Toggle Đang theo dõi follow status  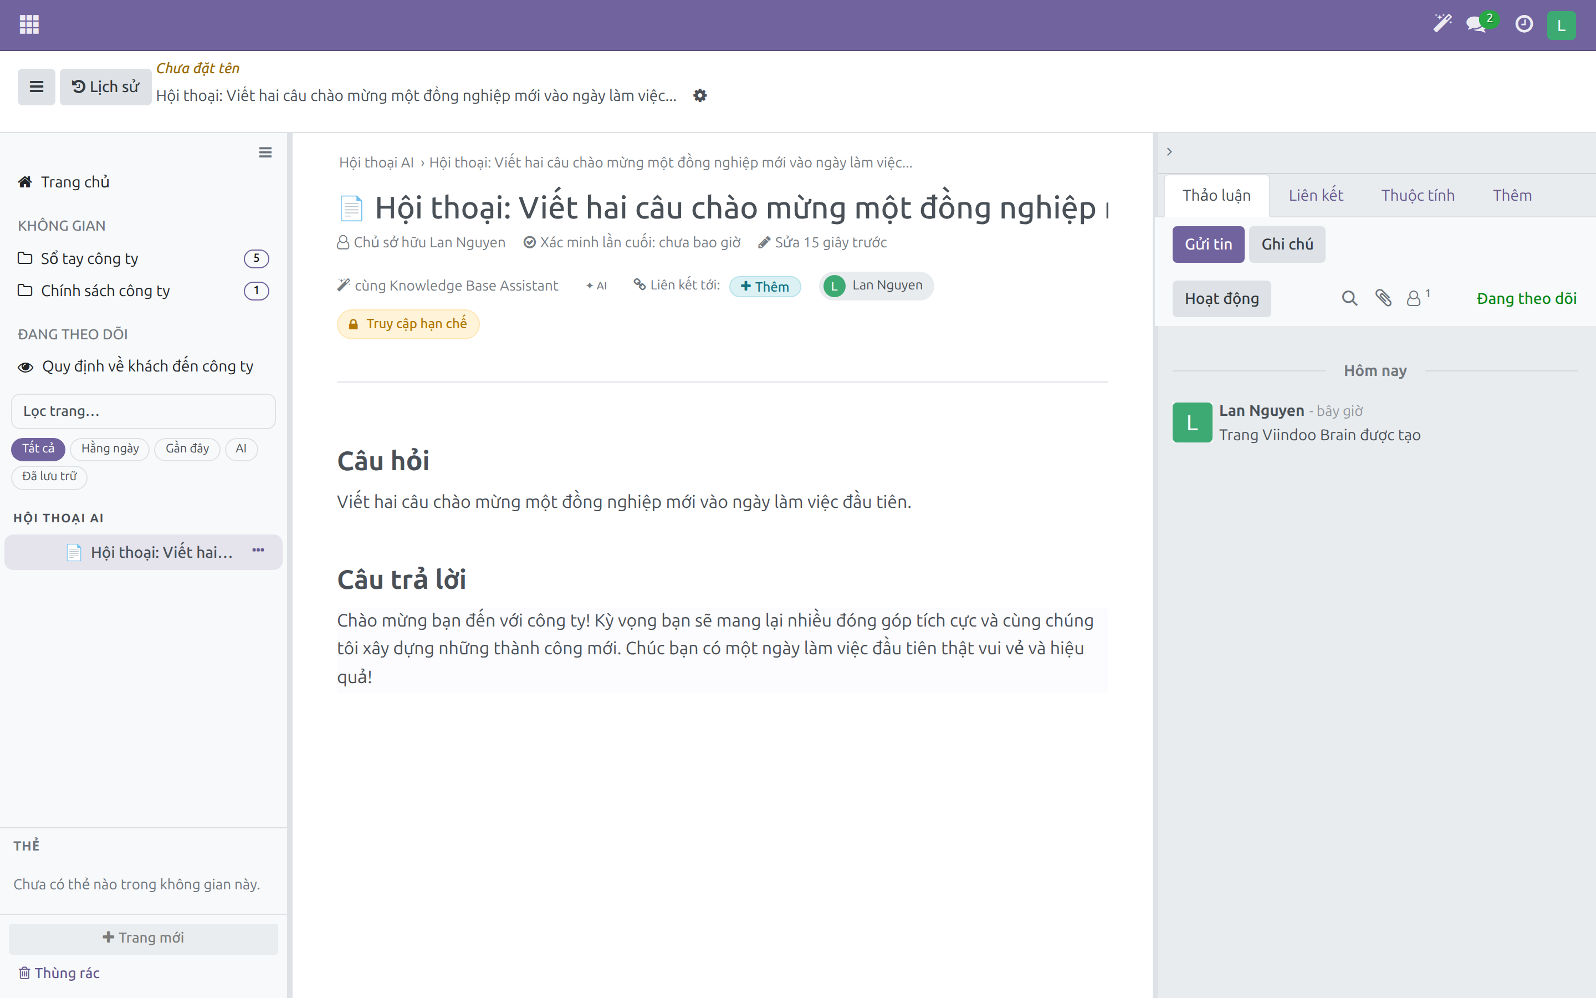click(1526, 299)
